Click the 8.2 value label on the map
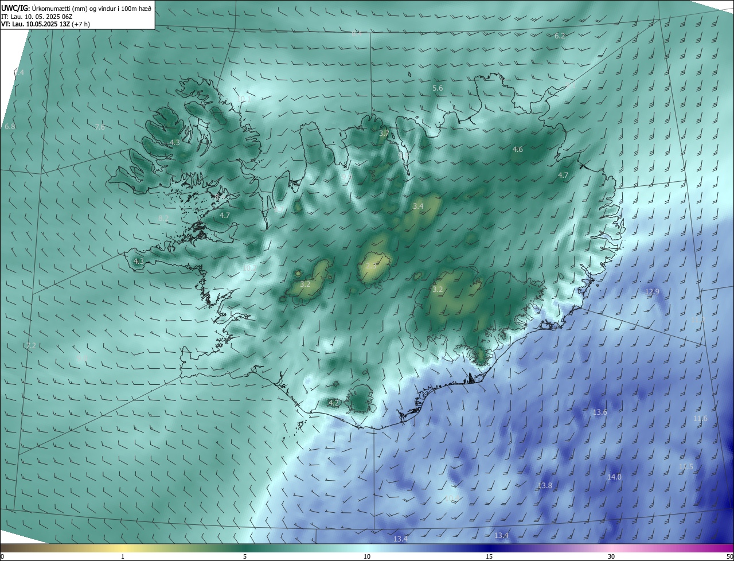Viewport: 734px width, 561px height. 163,219
